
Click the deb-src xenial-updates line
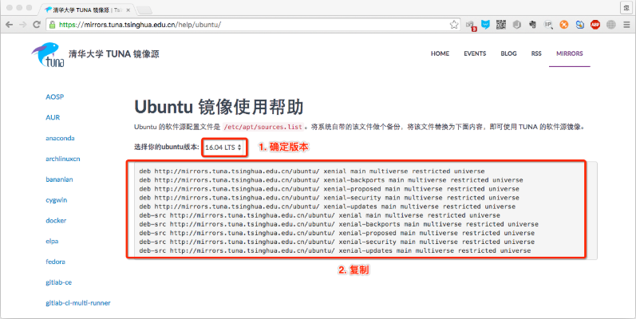point(335,251)
